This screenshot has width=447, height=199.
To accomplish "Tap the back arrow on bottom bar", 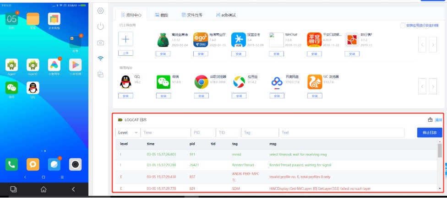I will tap(73, 189).
